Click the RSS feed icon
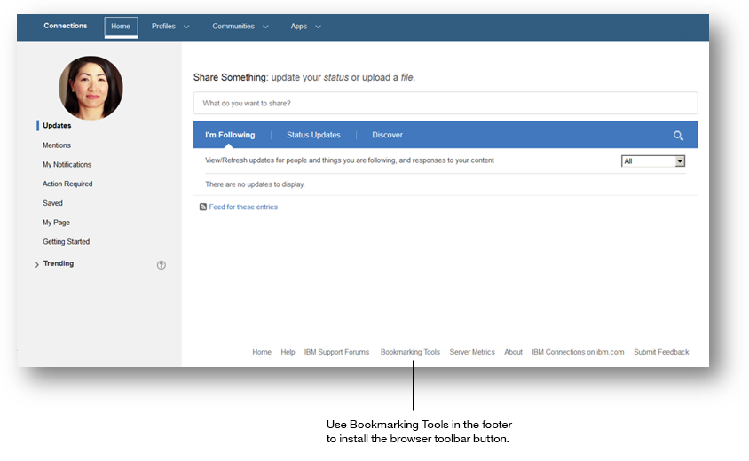749x461 pixels. pos(203,207)
